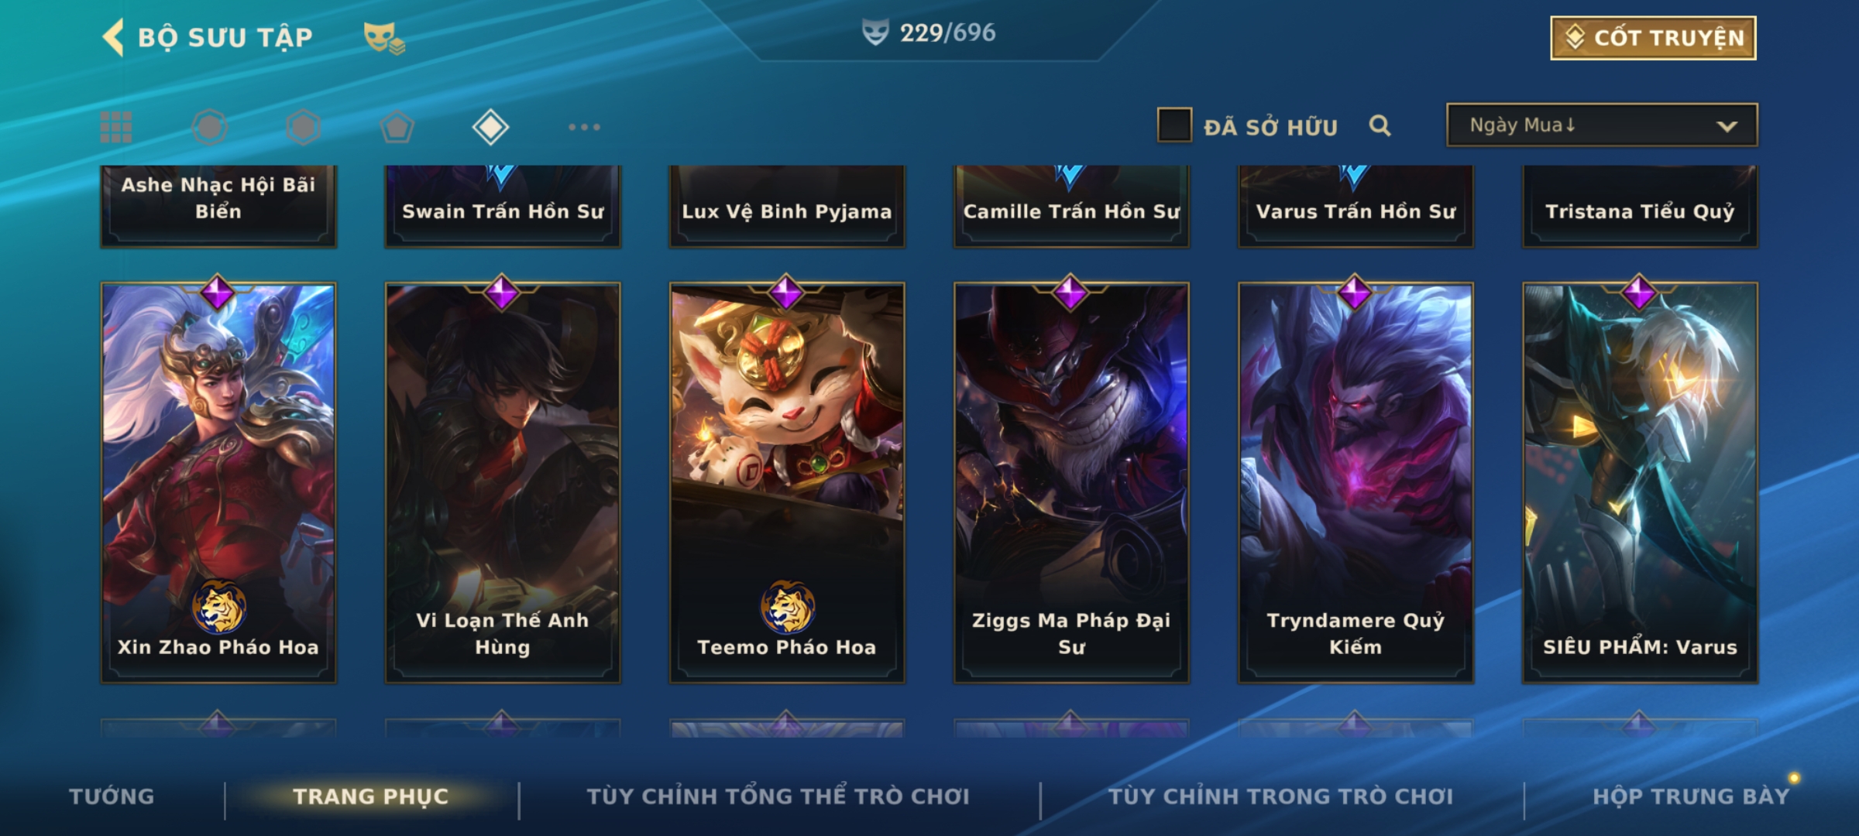Select the Teemo Pháo Hoa skin card
Viewport: 1859px width, 836px height.
click(x=787, y=482)
